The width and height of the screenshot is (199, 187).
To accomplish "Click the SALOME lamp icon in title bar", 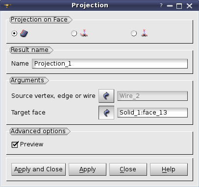I will [7, 6].
